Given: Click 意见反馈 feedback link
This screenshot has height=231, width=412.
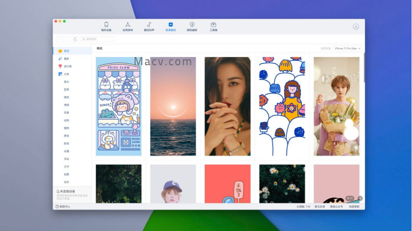Looking at the screenshot, I should 320,207.
